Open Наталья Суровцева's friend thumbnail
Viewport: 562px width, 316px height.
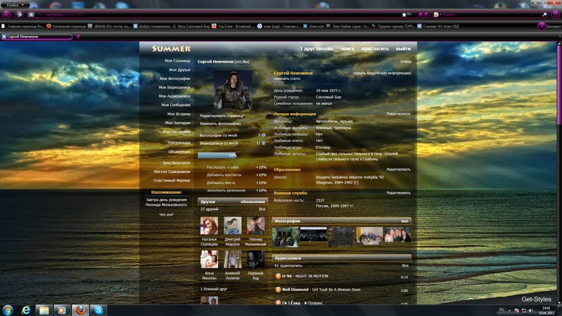point(209,226)
